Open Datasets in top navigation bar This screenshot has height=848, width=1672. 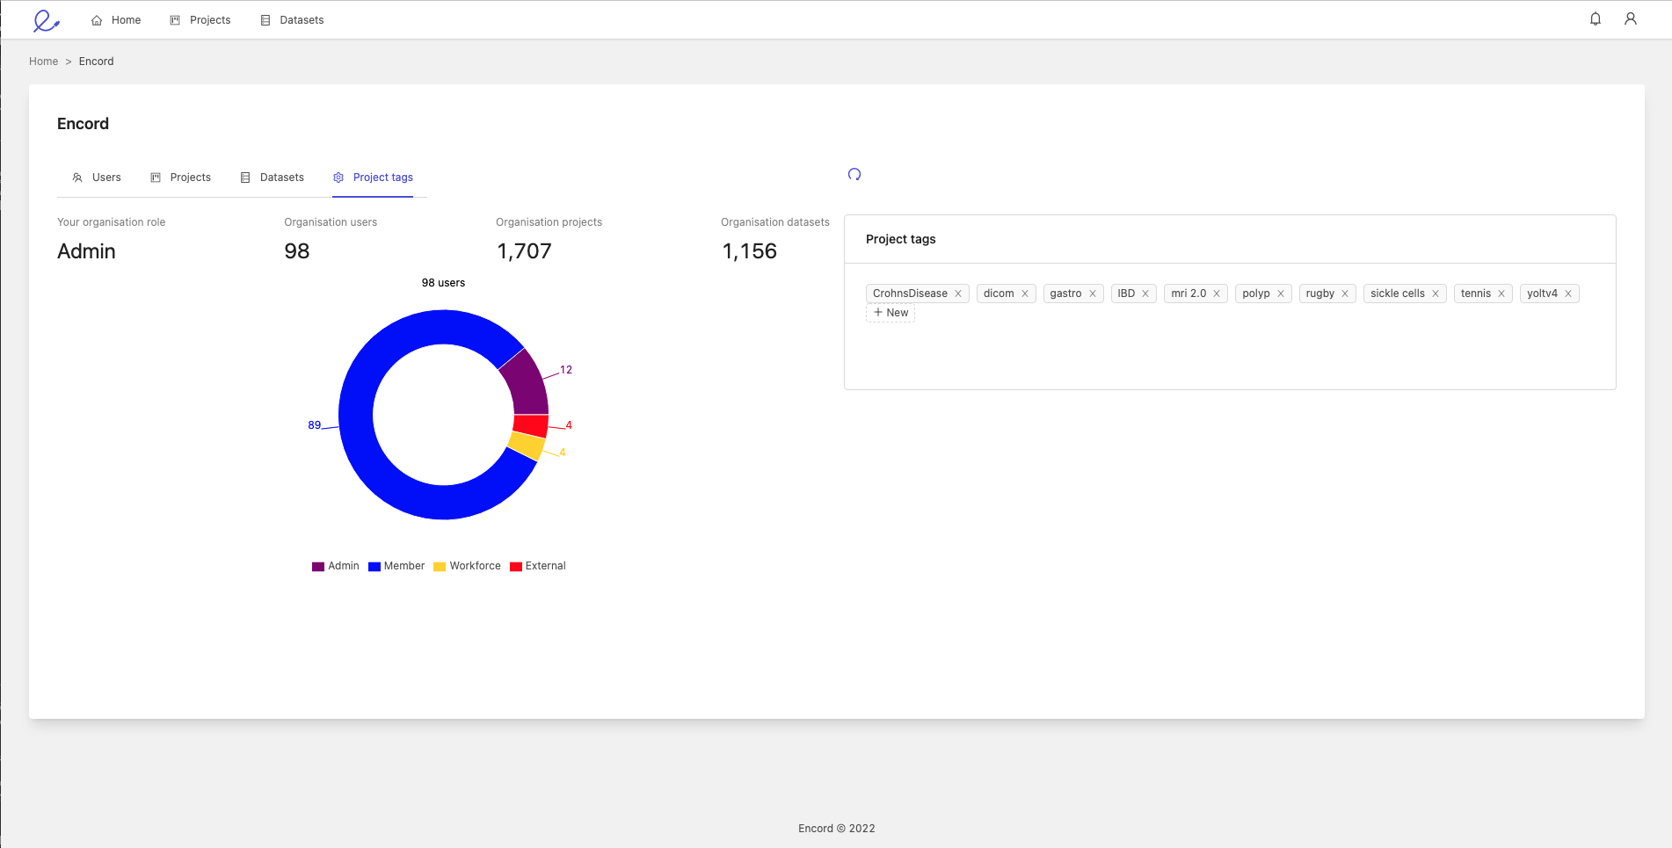(292, 20)
